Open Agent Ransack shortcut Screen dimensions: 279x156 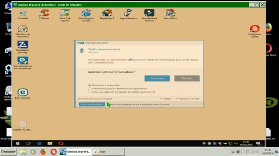click(128, 14)
